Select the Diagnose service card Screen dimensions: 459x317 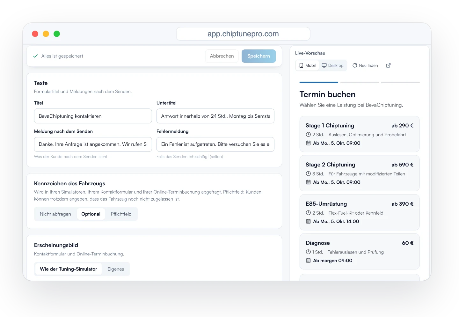(360, 252)
